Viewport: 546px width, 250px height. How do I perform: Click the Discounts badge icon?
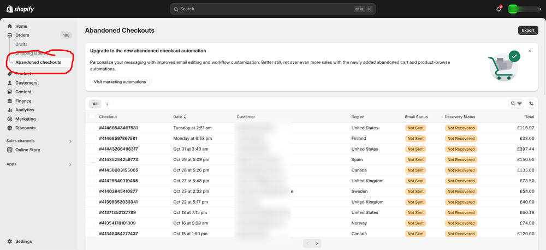tap(10, 128)
